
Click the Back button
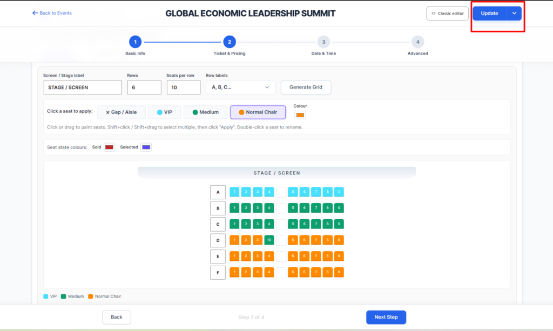117,318
